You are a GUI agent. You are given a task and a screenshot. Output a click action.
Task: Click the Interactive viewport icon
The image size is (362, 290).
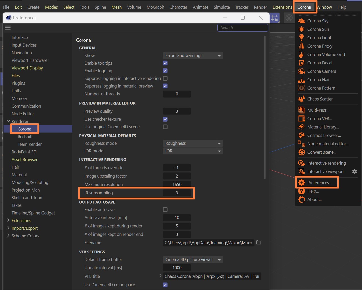coord(301,171)
